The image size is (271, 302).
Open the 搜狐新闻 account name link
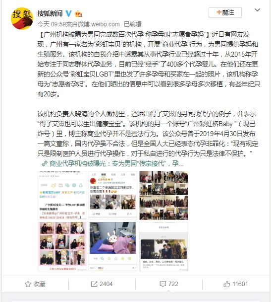pos(50,13)
